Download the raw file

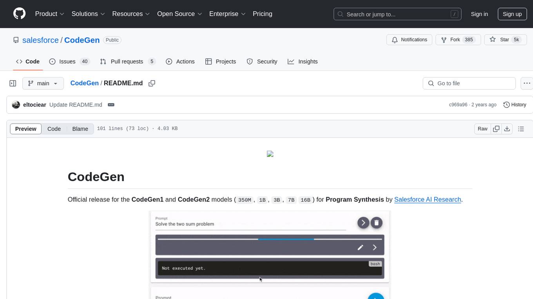[x=507, y=129]
